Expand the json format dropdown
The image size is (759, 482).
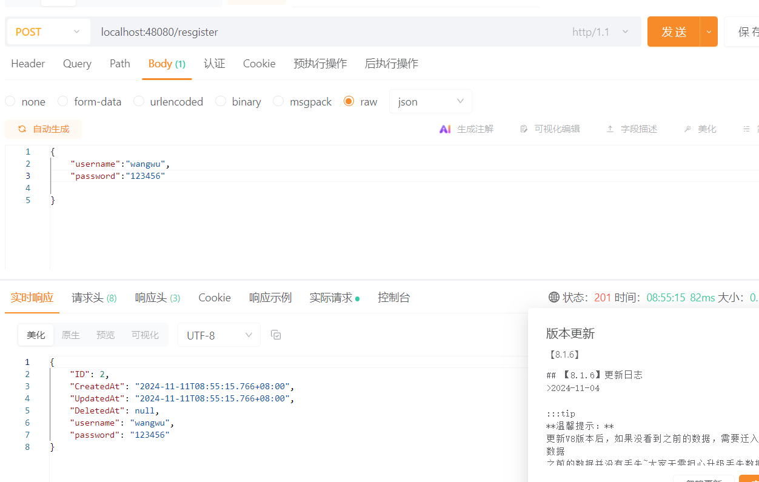(x=430, y=101)
